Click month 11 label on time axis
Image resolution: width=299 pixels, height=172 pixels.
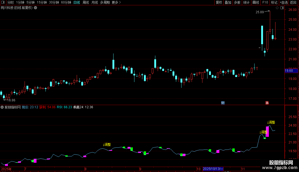(243, 169)
